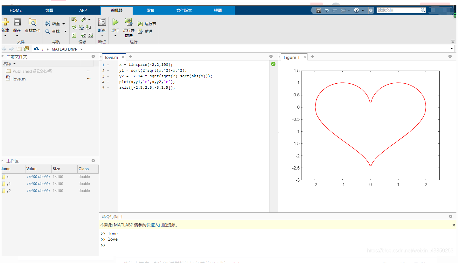Select the Figure 1 tab
The width and height of the screenshot is (458, 263).
coord(292,57)
